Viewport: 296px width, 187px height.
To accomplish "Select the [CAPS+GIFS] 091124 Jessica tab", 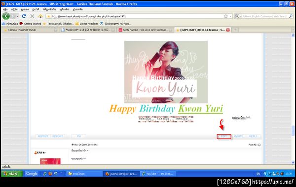I will pos(202,30).
